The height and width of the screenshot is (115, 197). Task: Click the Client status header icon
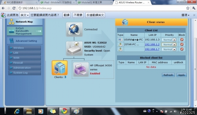coord(125,22)
